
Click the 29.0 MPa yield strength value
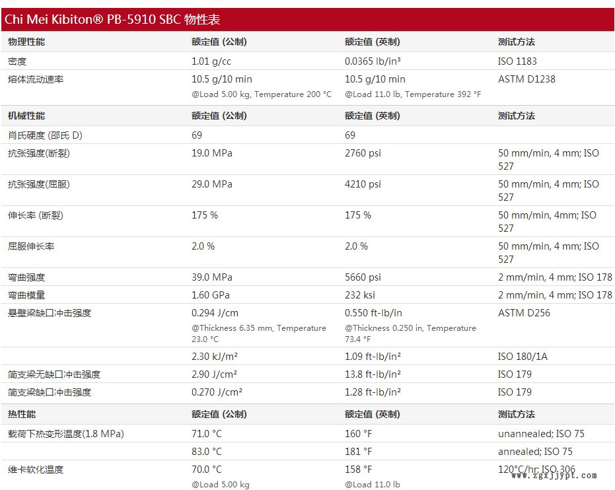(x=211, y=184)
